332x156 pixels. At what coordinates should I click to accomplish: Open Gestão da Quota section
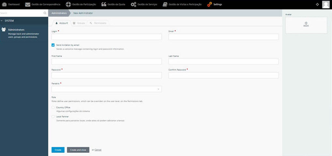113,5
